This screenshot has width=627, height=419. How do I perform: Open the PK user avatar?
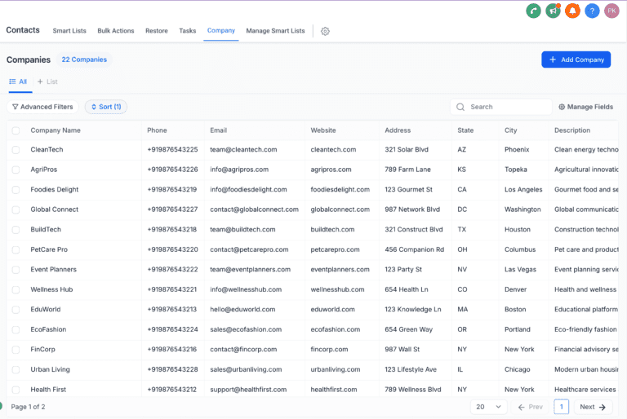(x=611, y=11)
